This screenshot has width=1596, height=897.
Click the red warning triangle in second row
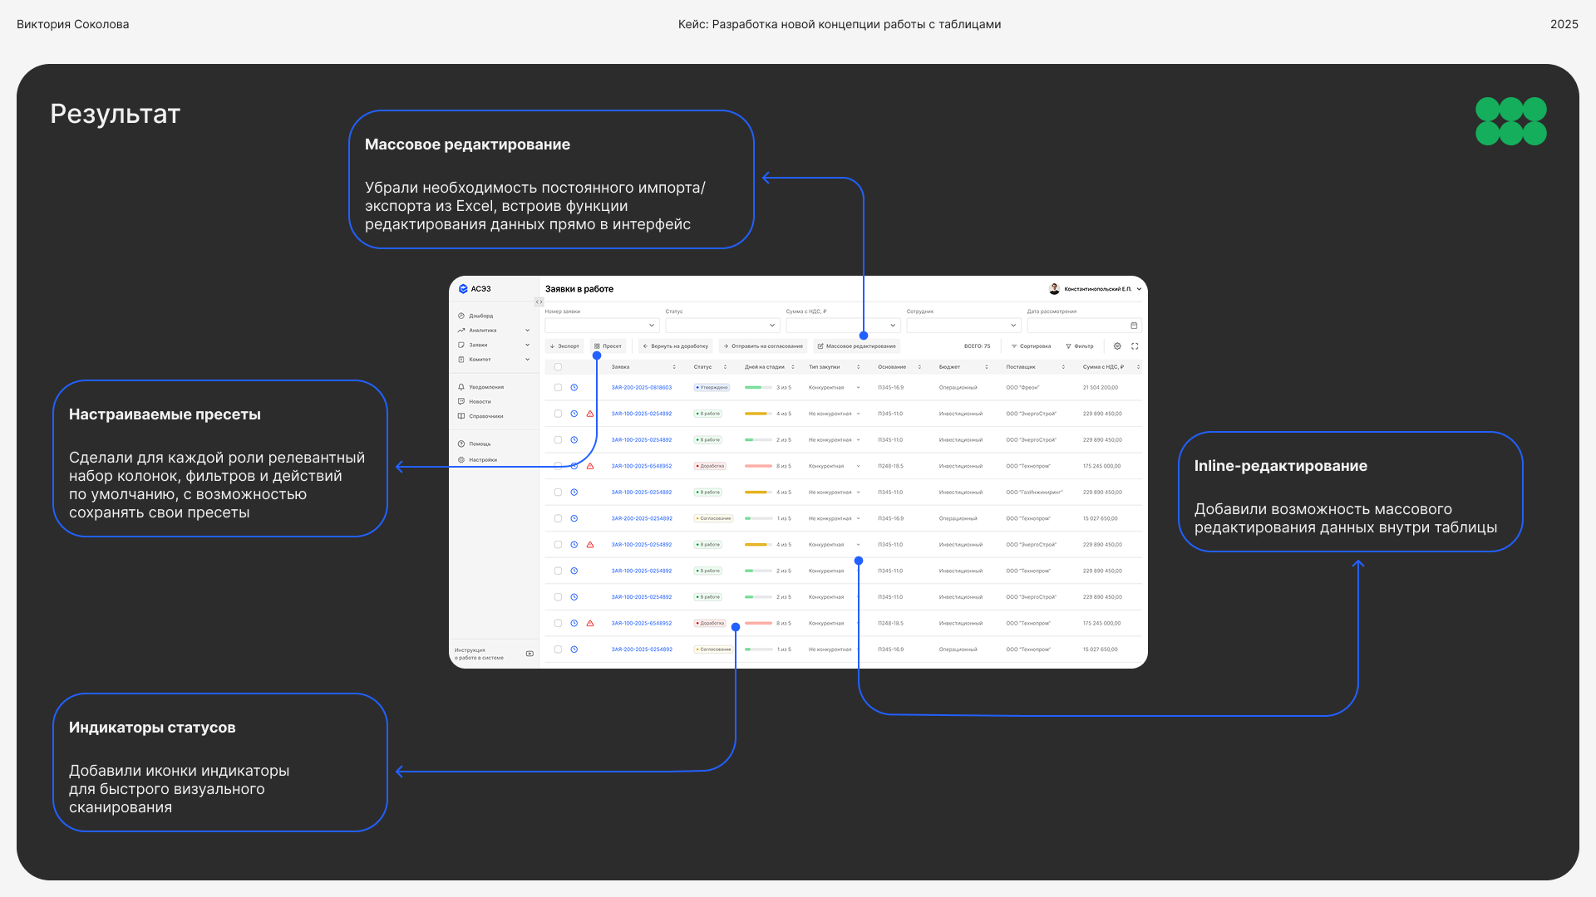coord(590,414)
